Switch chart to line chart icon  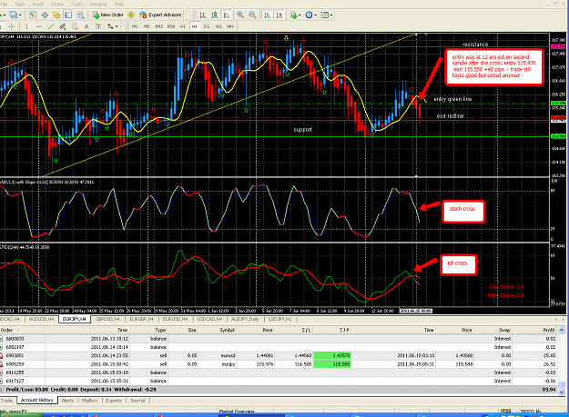(227, 15)
